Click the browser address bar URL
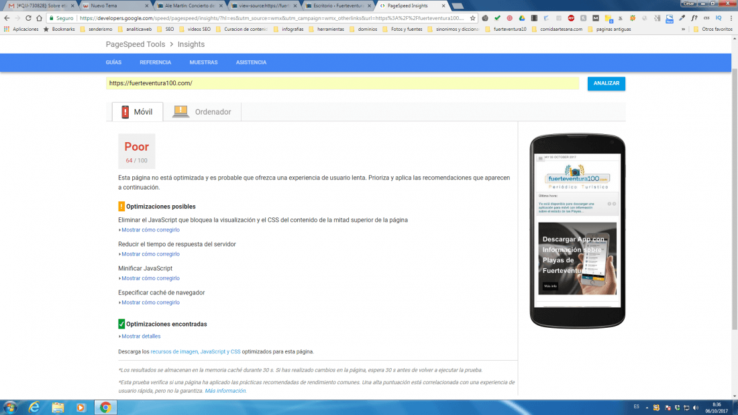Viewport: 738px width, 415px height. (272, 18)
